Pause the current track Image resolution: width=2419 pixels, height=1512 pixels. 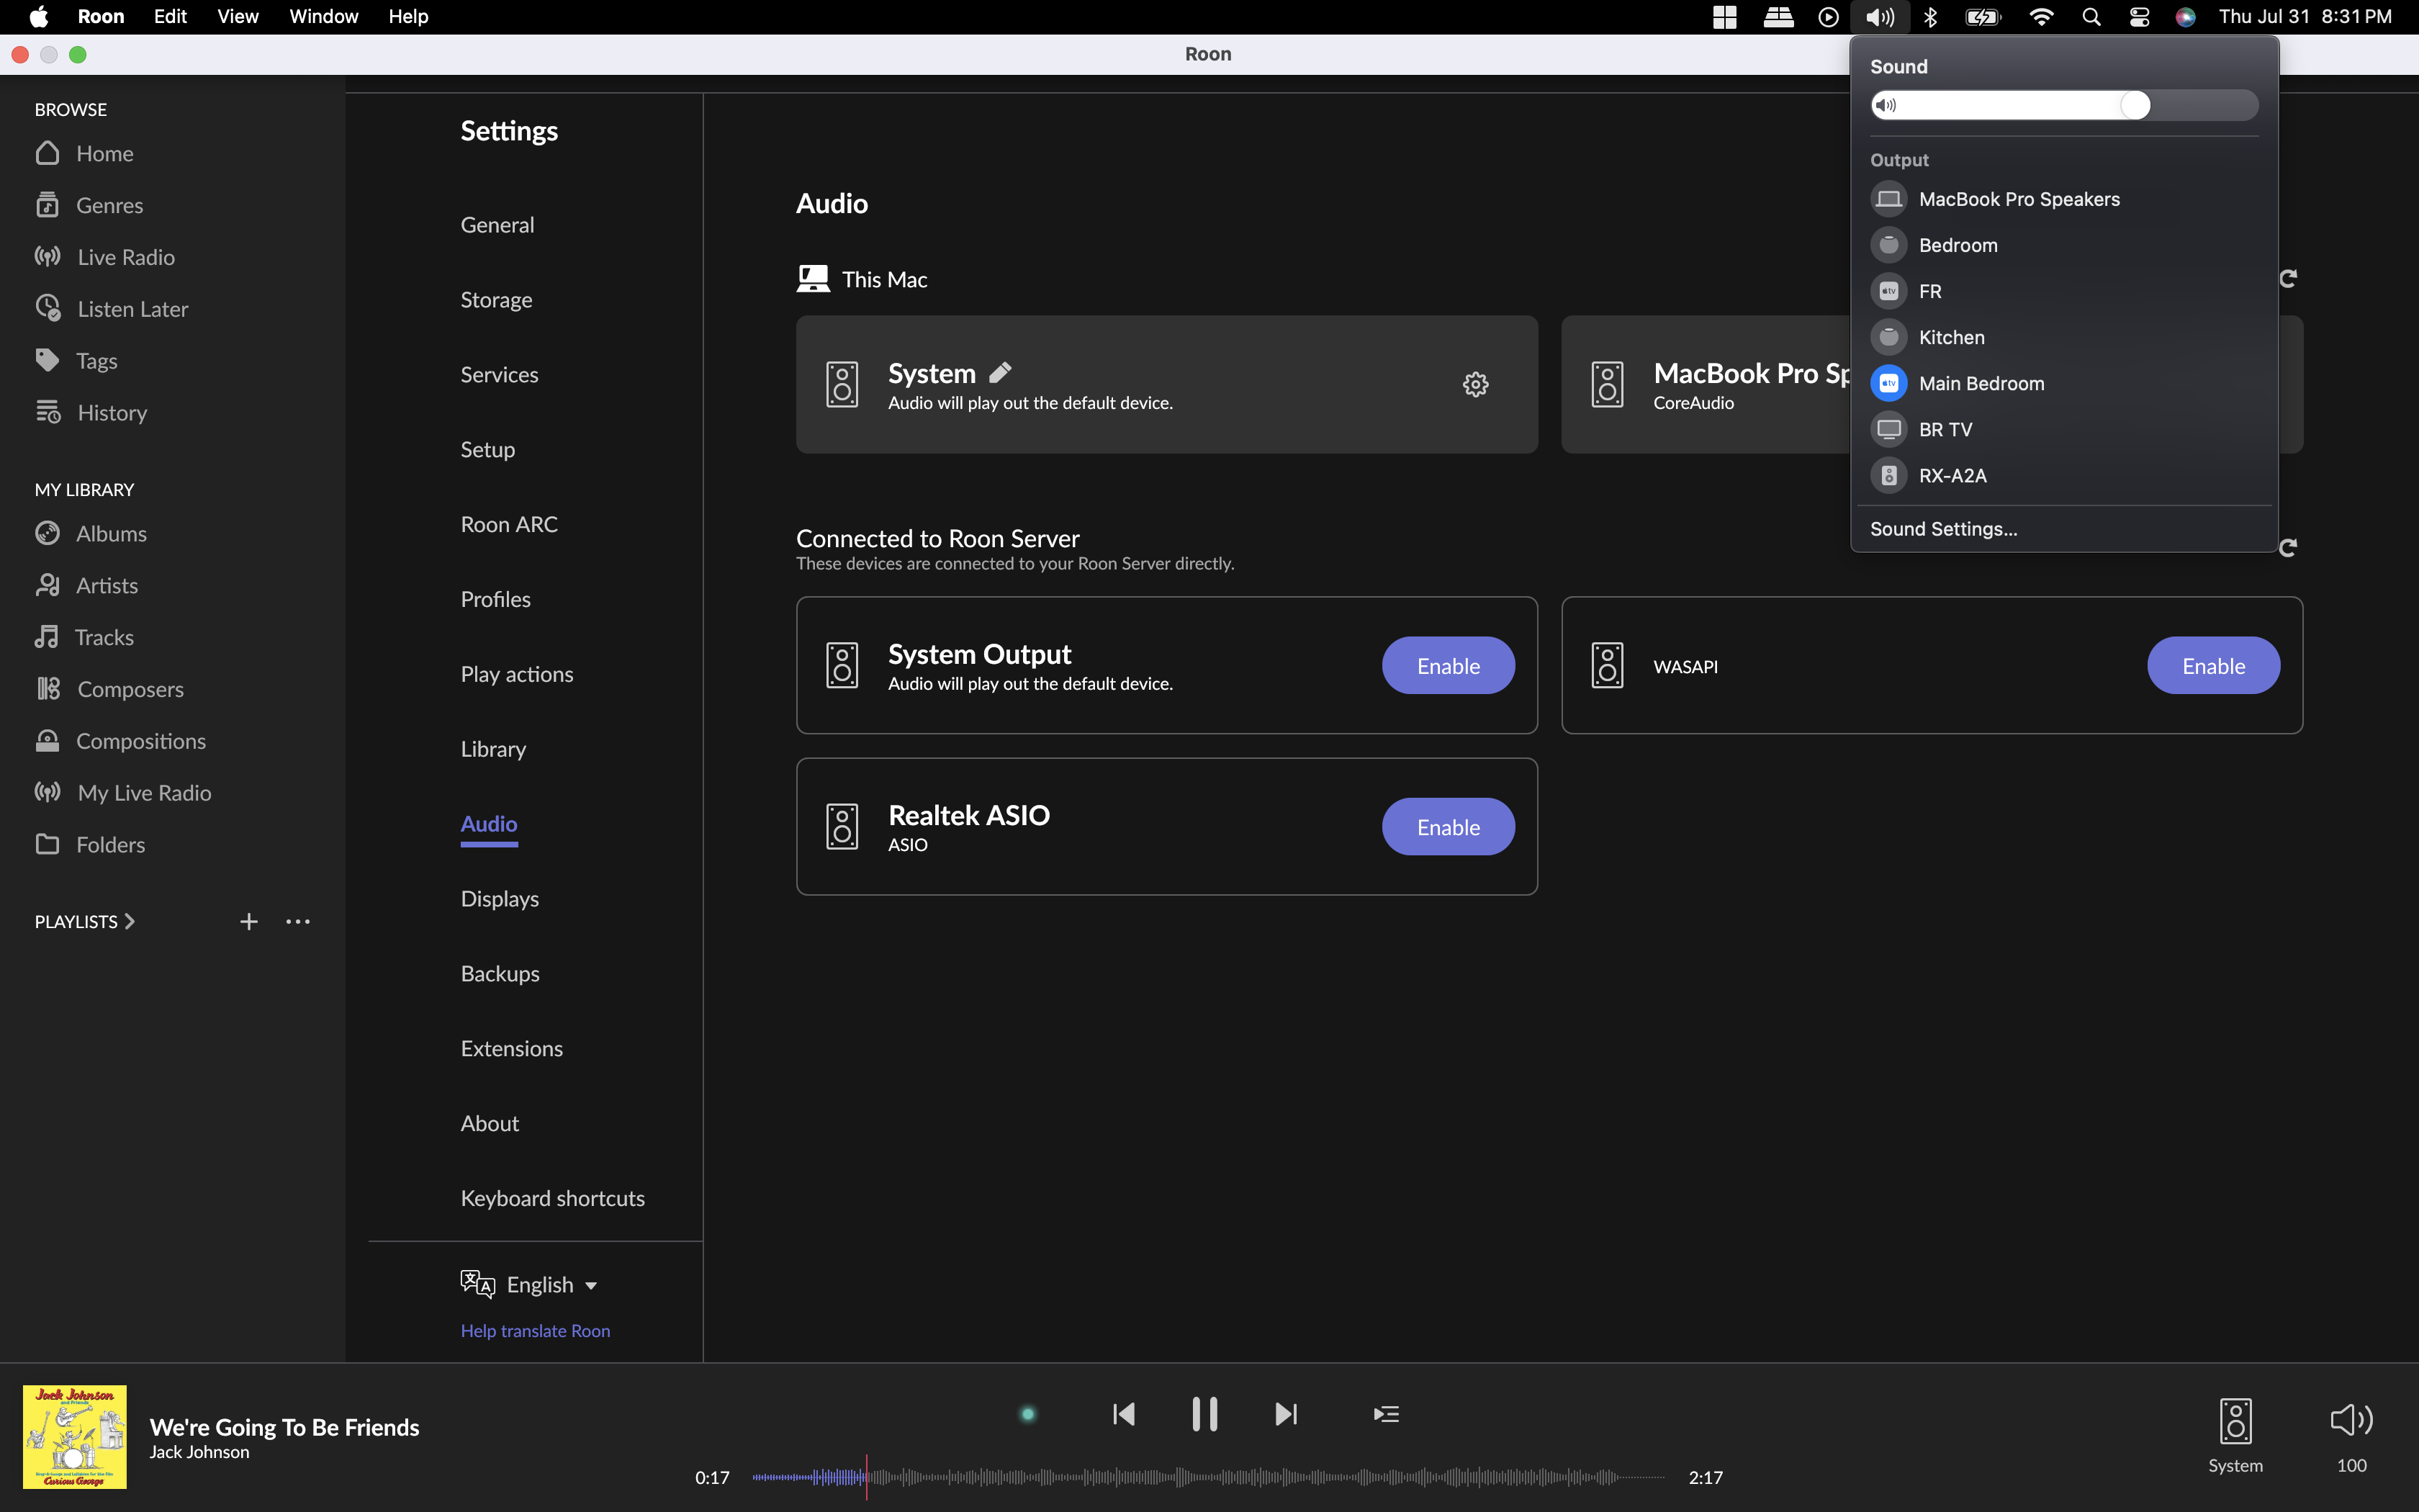point(1204,1414)
